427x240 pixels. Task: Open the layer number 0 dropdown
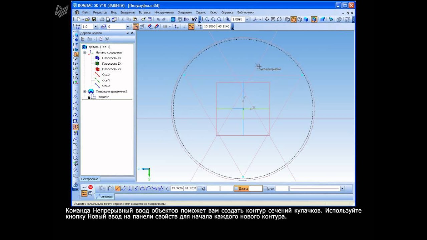[128, 27]
